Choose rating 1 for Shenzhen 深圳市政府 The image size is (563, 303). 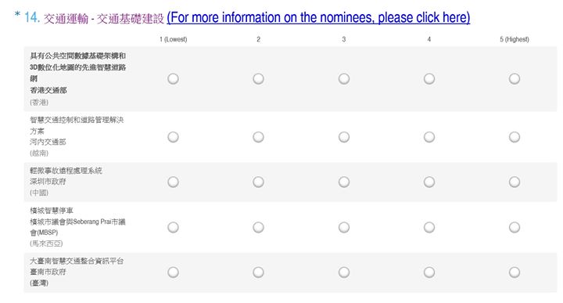coord(173,182)
